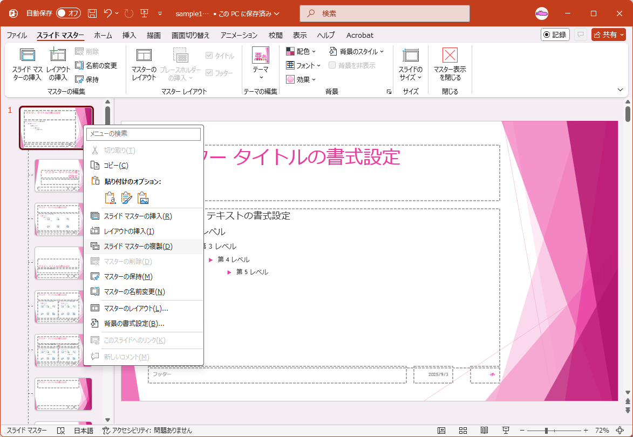Click thumbnail pane scroll down arrow

click(x=107, y=420)
